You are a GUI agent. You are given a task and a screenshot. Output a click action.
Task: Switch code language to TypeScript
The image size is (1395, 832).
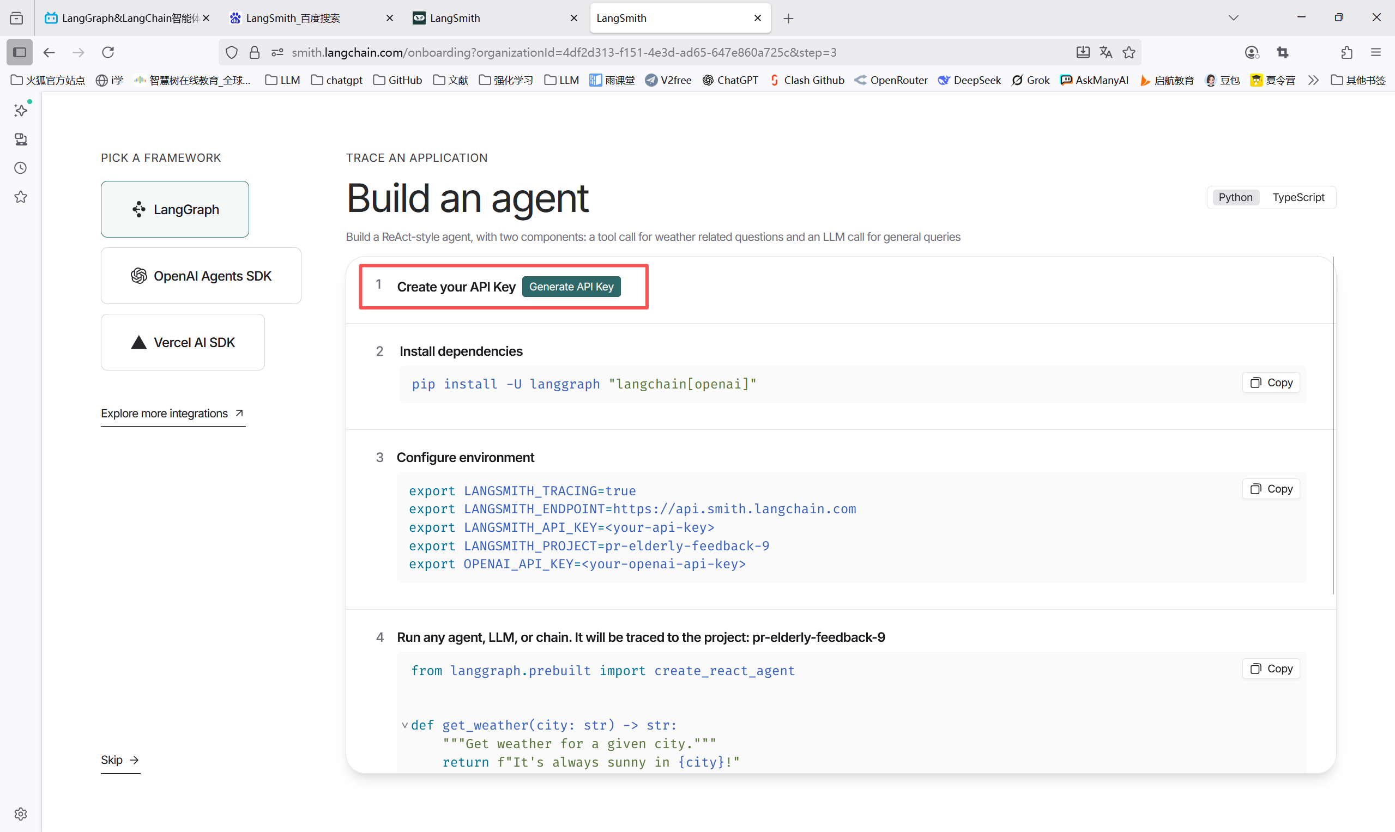coord(1298,197)
